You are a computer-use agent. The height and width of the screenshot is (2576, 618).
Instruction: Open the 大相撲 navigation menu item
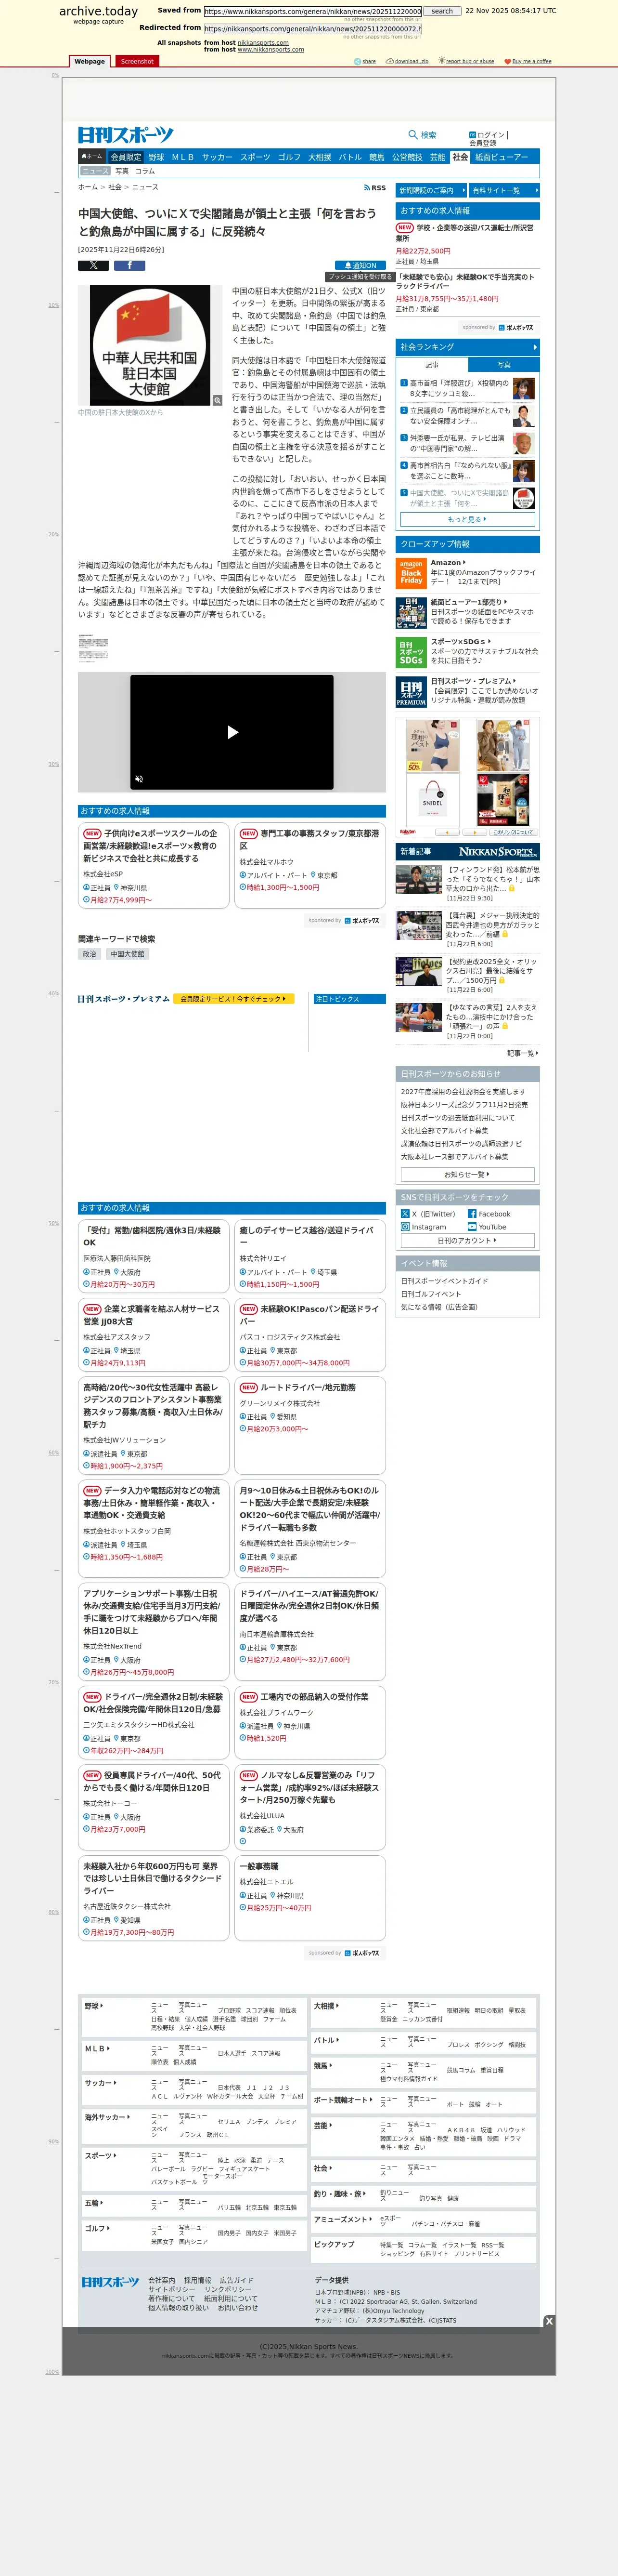tap(320, 157)
